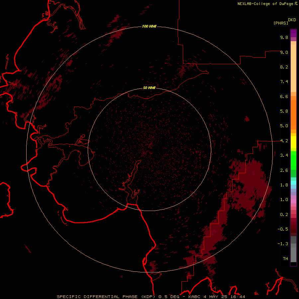Select the 8.2 legend value
This screenshot has width=299, height=299.
click(284, 67)
